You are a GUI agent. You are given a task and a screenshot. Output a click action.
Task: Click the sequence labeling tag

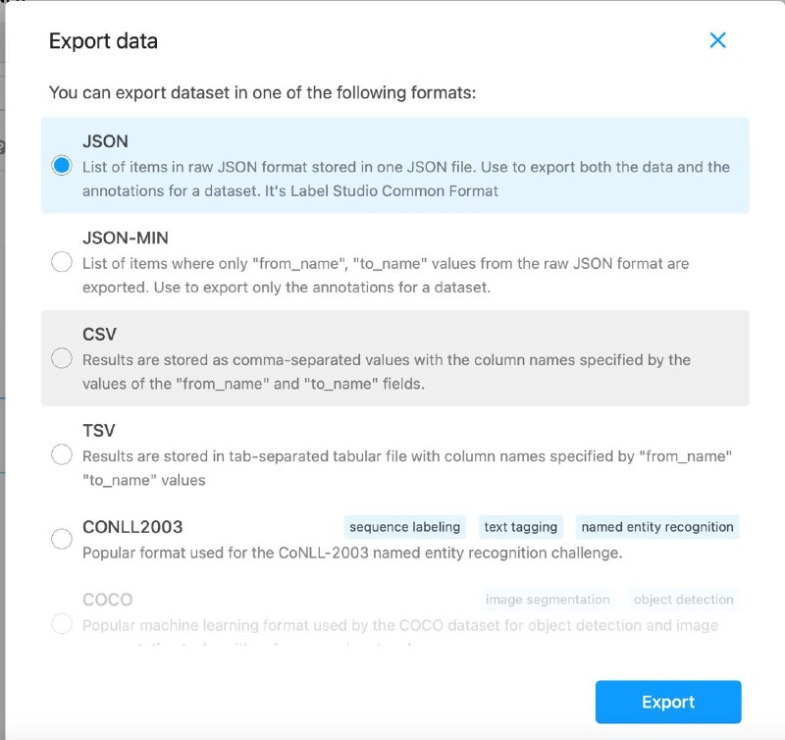404,527
